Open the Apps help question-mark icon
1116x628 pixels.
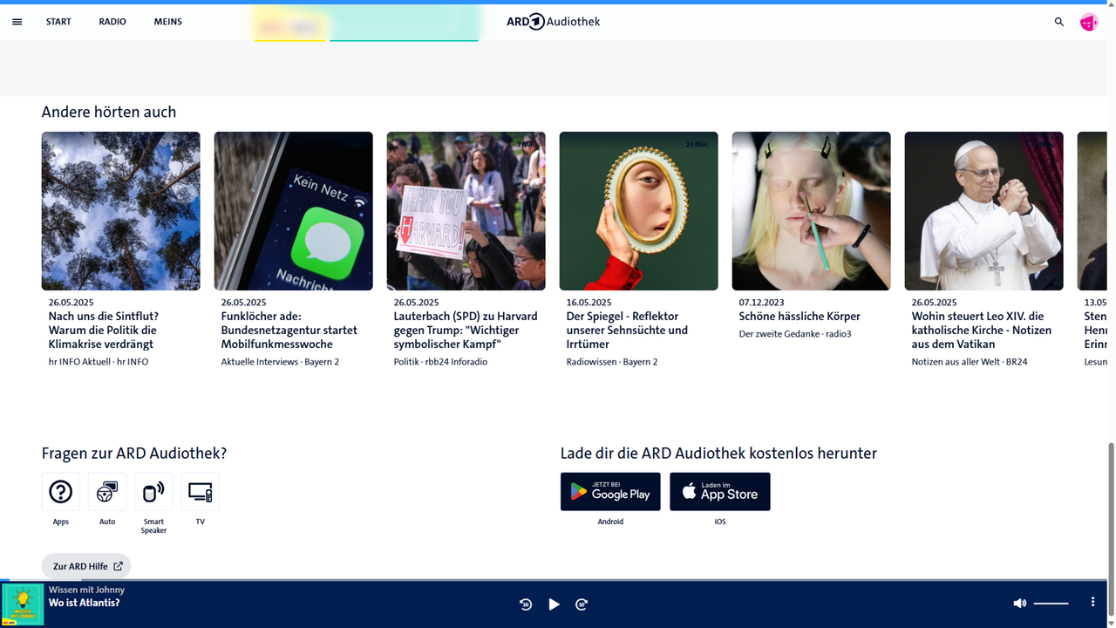click(60, 492)
